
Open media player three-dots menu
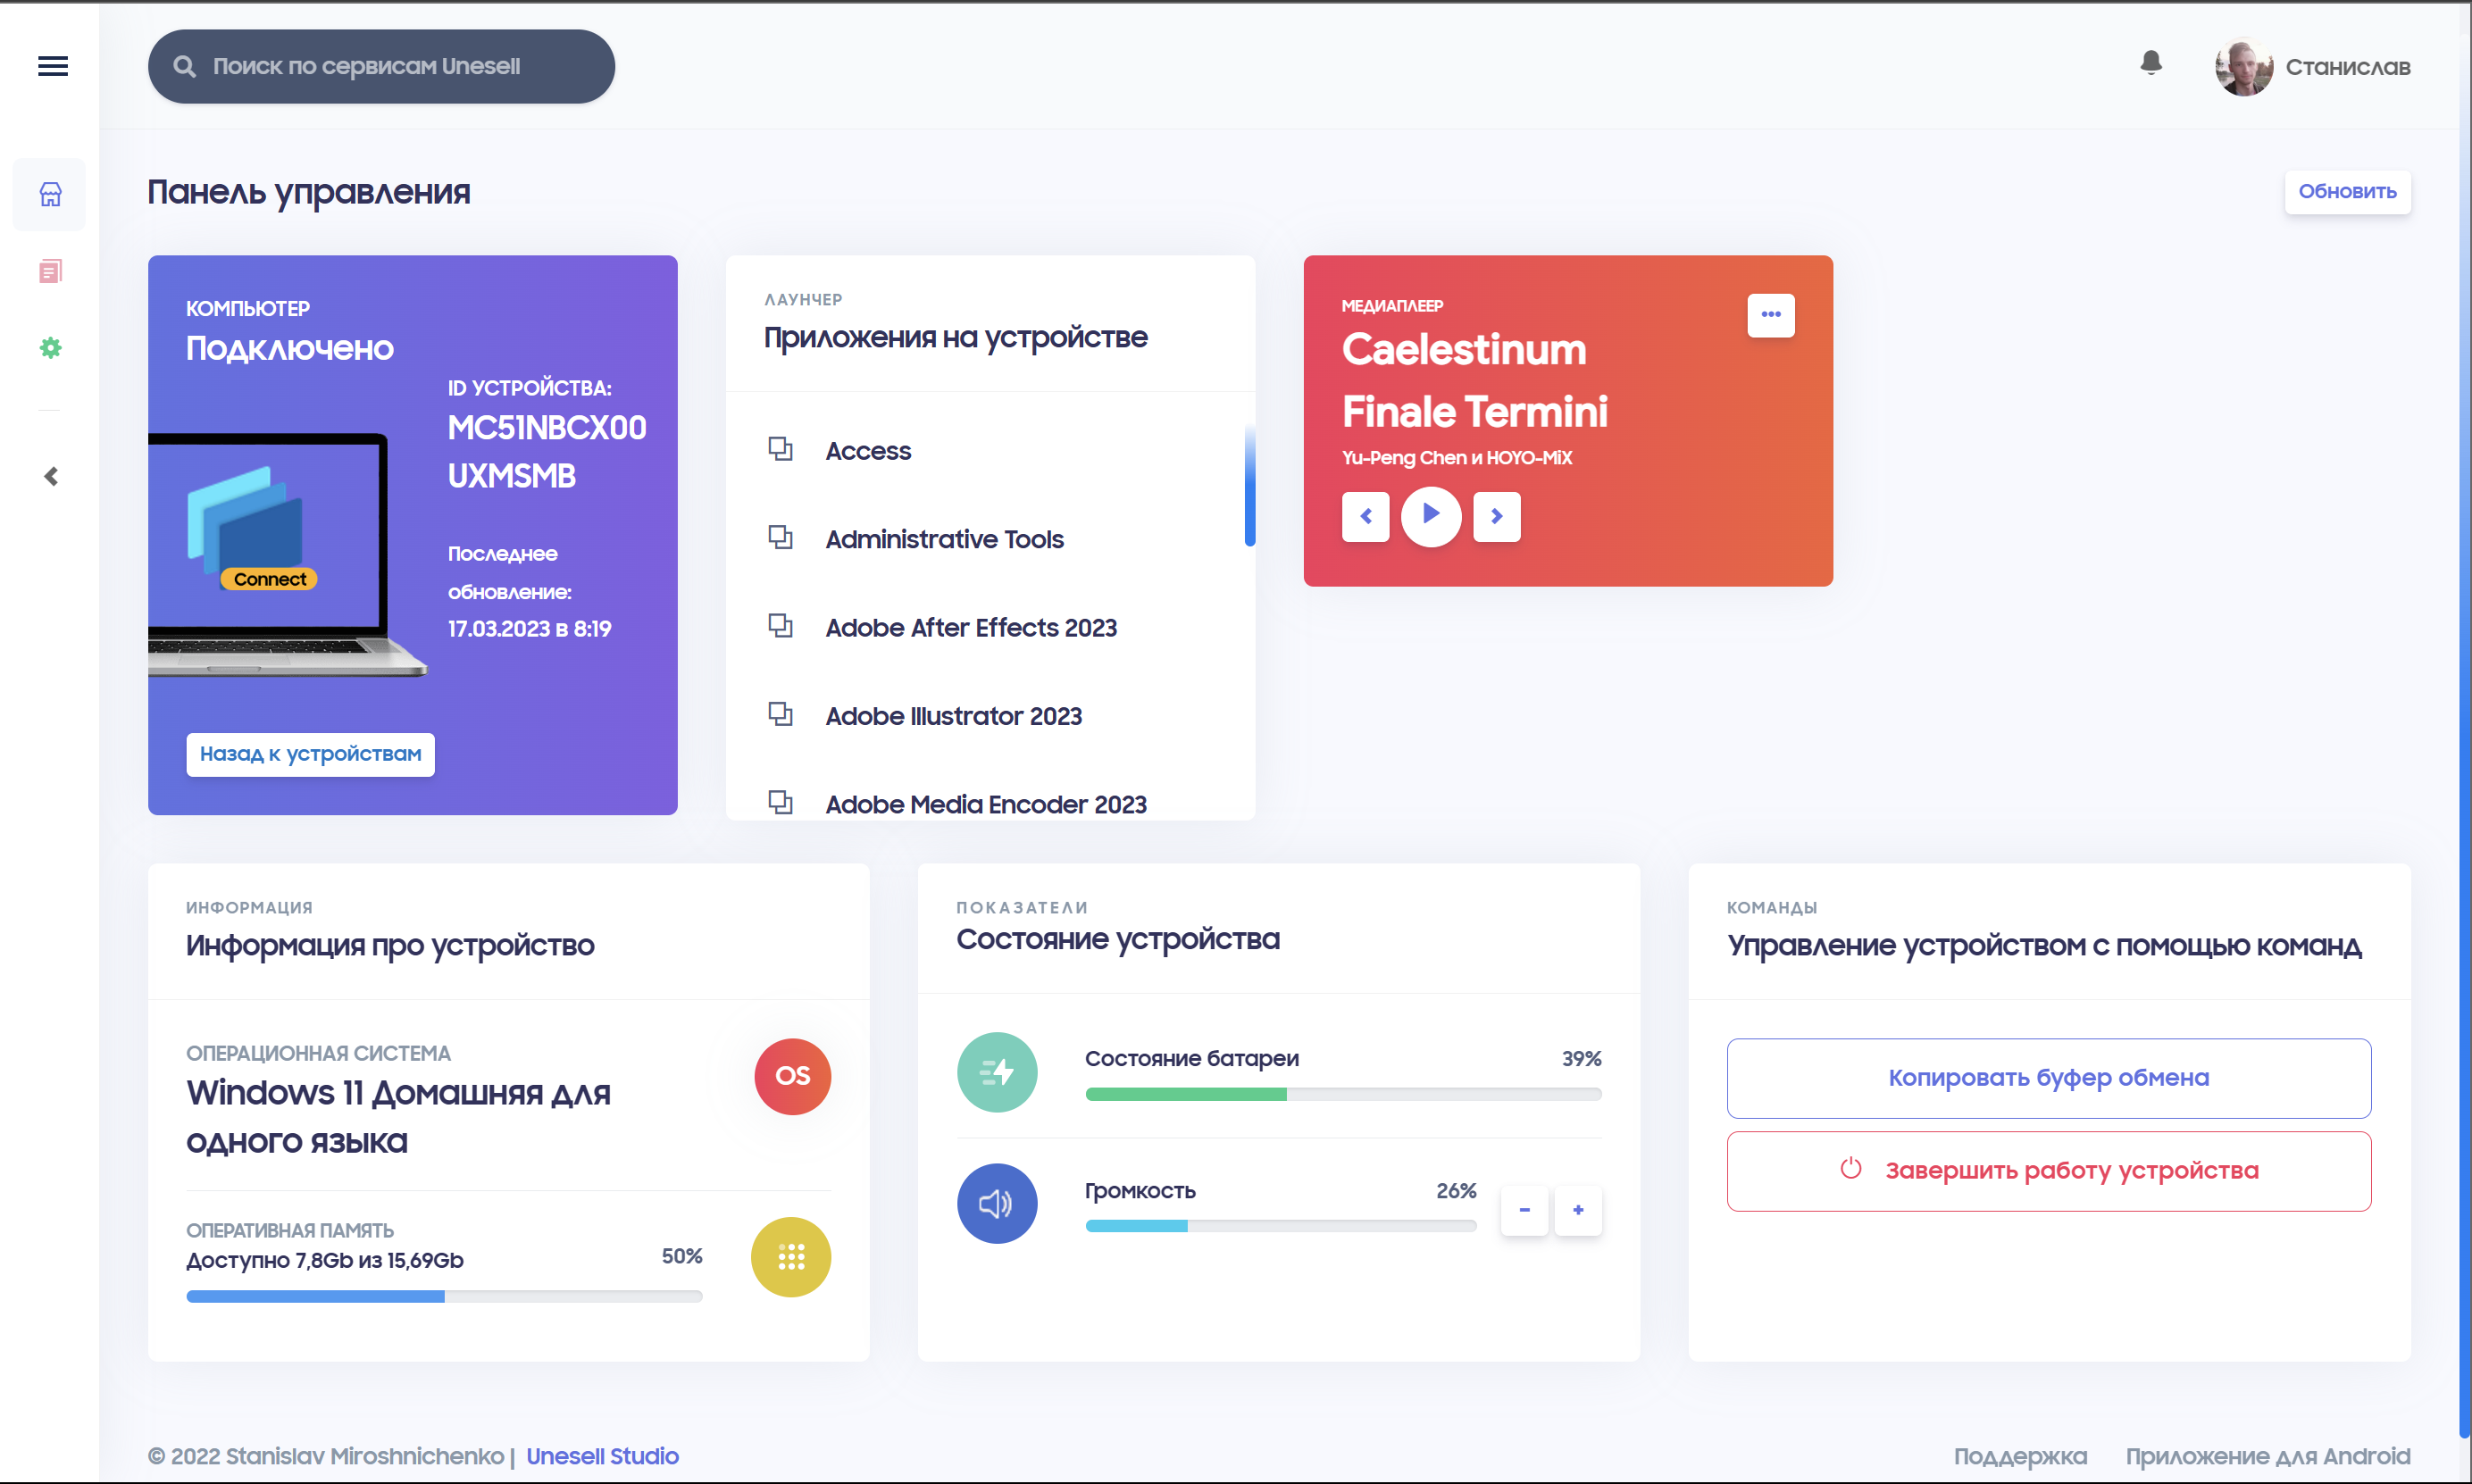1770,315
